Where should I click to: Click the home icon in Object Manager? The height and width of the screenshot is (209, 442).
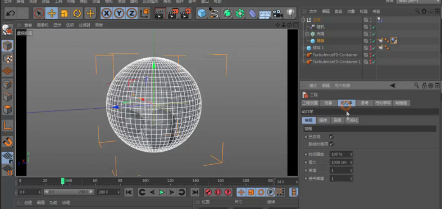coord(424,11)
